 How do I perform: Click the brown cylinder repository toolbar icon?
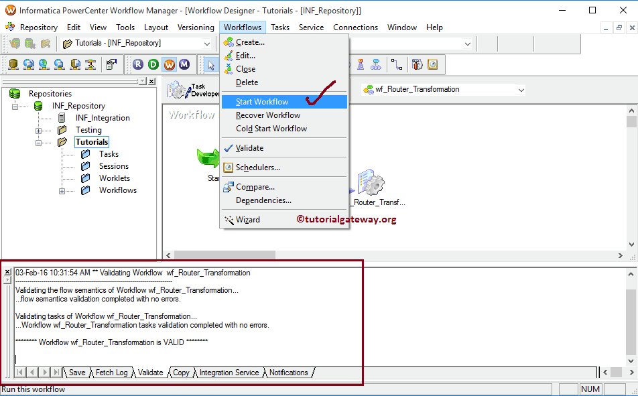[13, 64]
